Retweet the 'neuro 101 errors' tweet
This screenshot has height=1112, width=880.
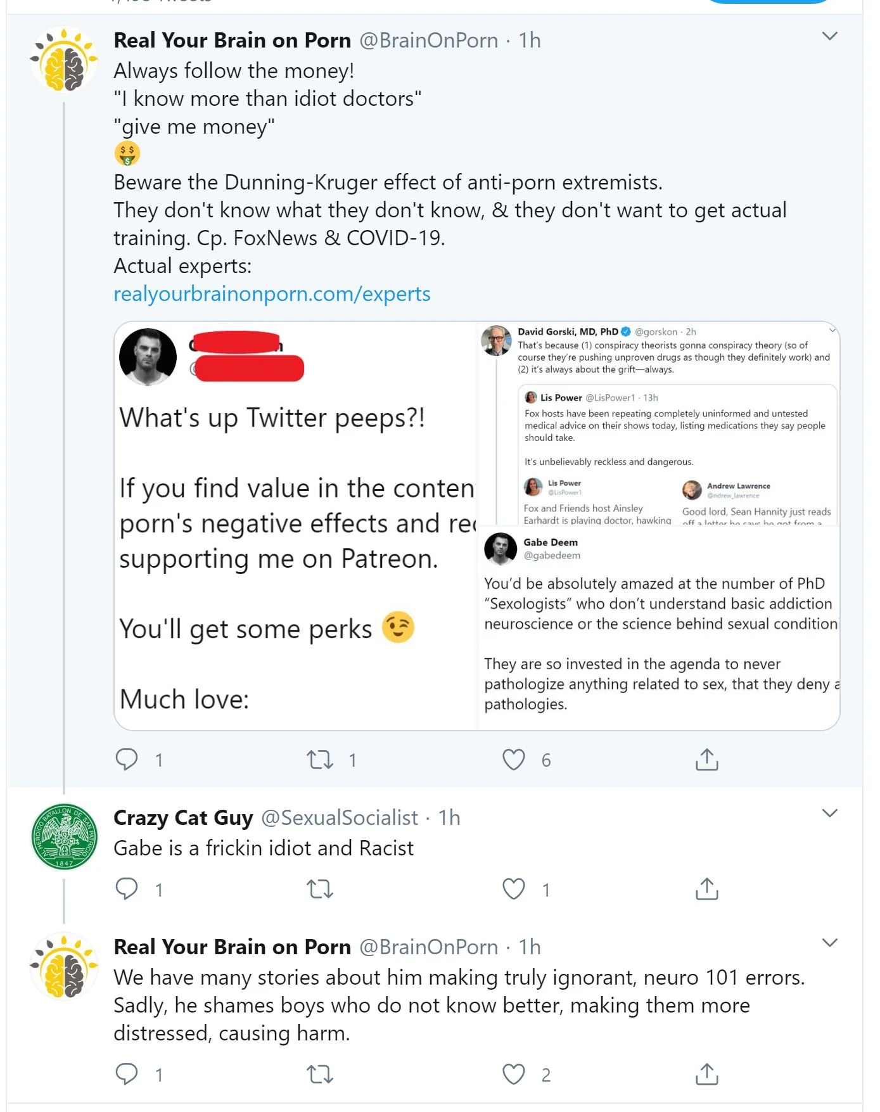[320, 1074]
